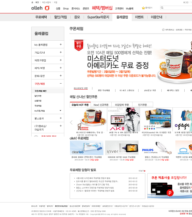Expand 별스토어 sidebar section
192x217 pixels.
61,118
